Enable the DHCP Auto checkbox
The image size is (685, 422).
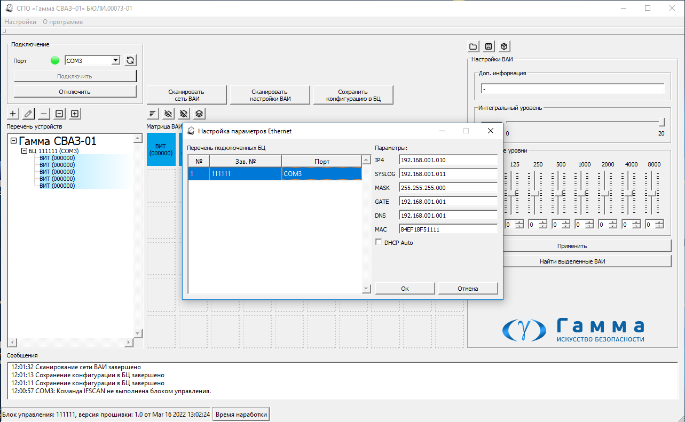pos(379,242)
